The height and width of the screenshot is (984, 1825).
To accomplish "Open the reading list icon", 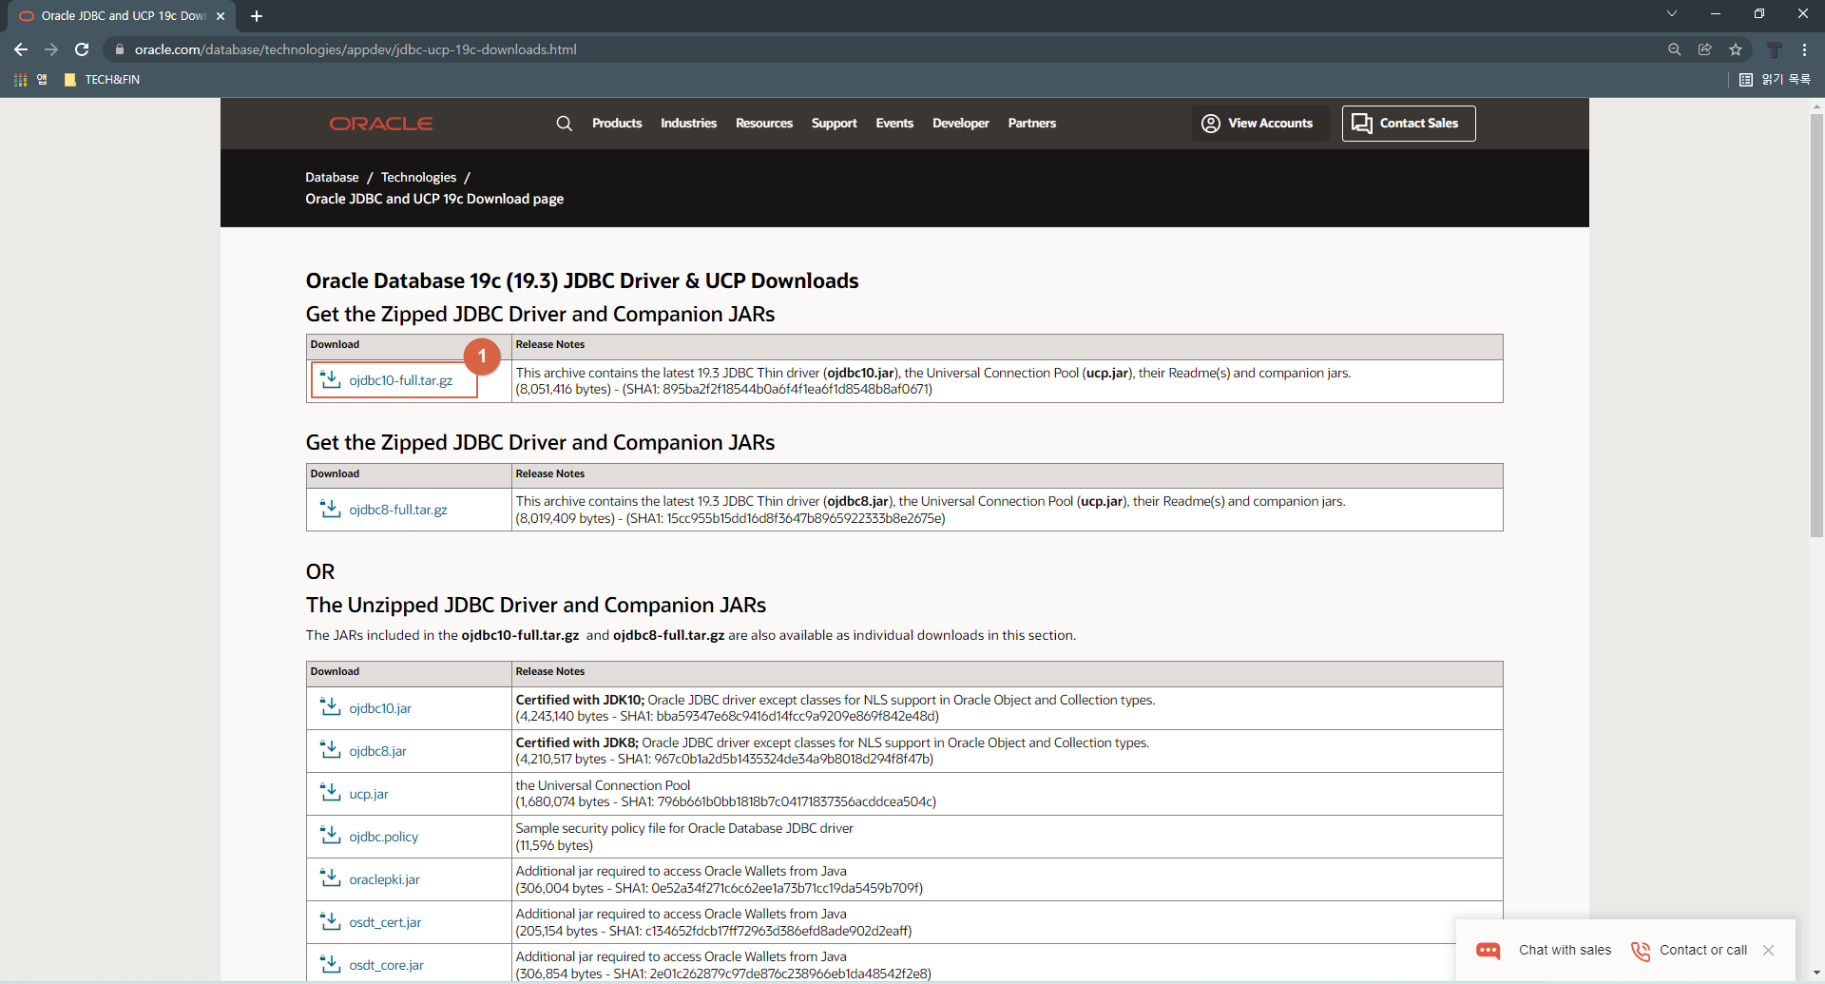I will click(x=1746, y=80).
